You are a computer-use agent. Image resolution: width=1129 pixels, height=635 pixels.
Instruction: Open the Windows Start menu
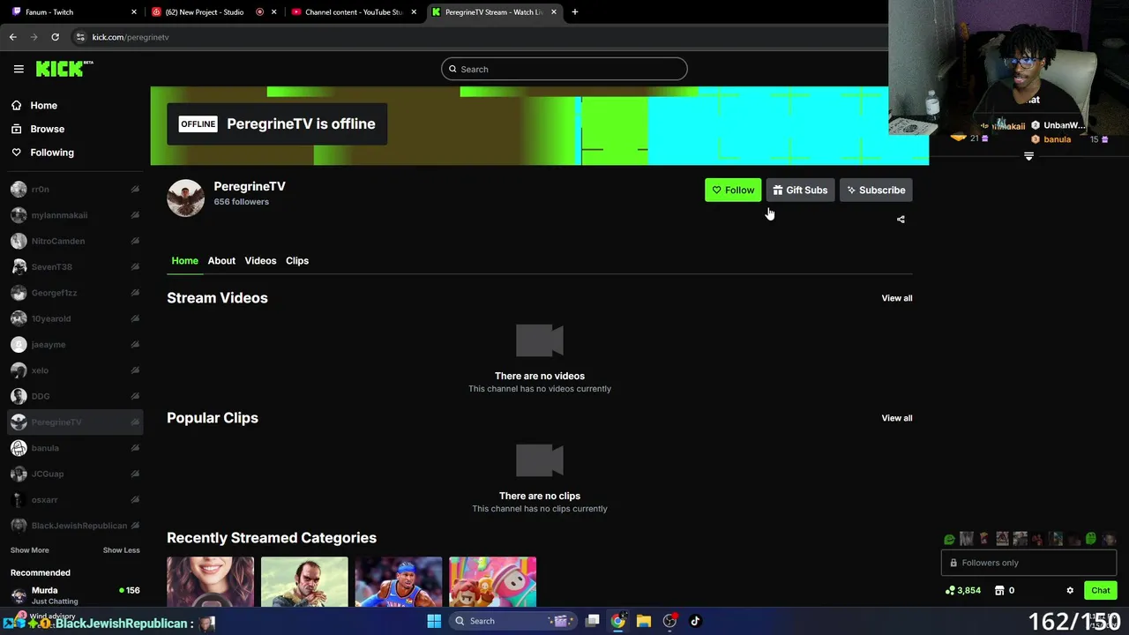click(434, 621)
